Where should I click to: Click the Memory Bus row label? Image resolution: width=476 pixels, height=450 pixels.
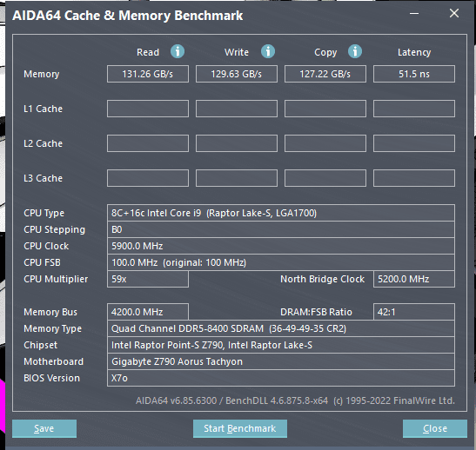point(50,312)
